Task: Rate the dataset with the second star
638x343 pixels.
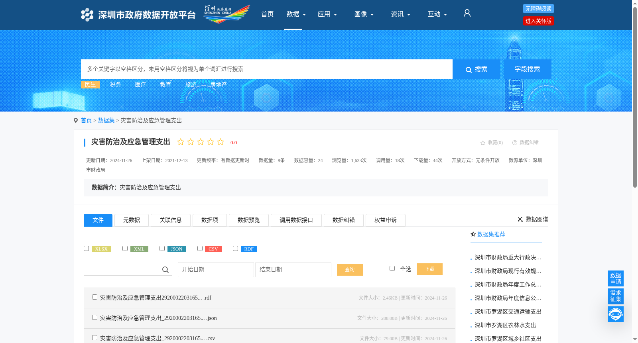Action: coord(191,142)
